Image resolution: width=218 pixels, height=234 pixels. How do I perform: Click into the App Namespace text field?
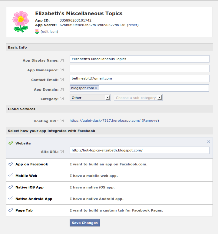point(140,69)
